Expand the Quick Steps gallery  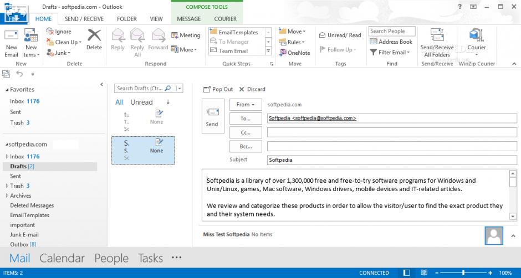[268, 51]
